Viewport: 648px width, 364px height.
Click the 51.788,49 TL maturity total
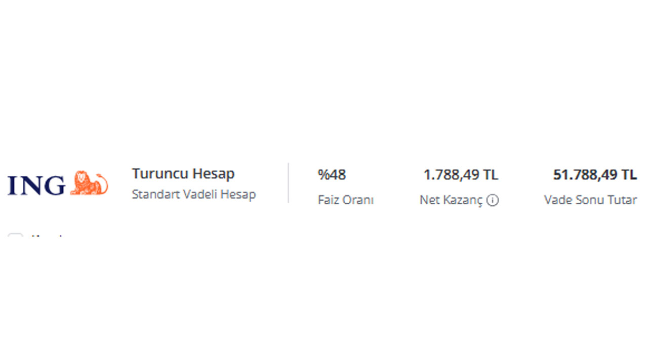595,175
